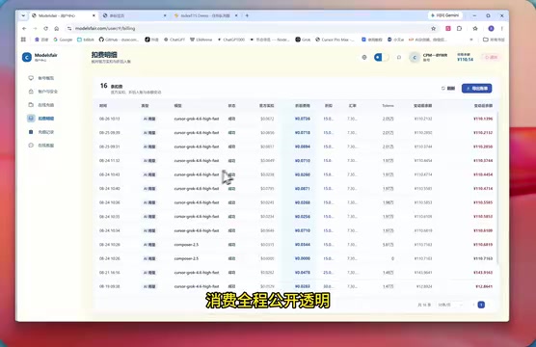The height and width of the screenshot is (347, 536).
Task: Open the recharge records sidebar item
Action: [41, 132]
